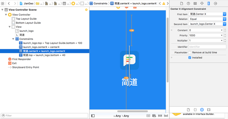Open the Multiplier value dropdown arrow
This screenshot has width=228, height=119.
222,41
